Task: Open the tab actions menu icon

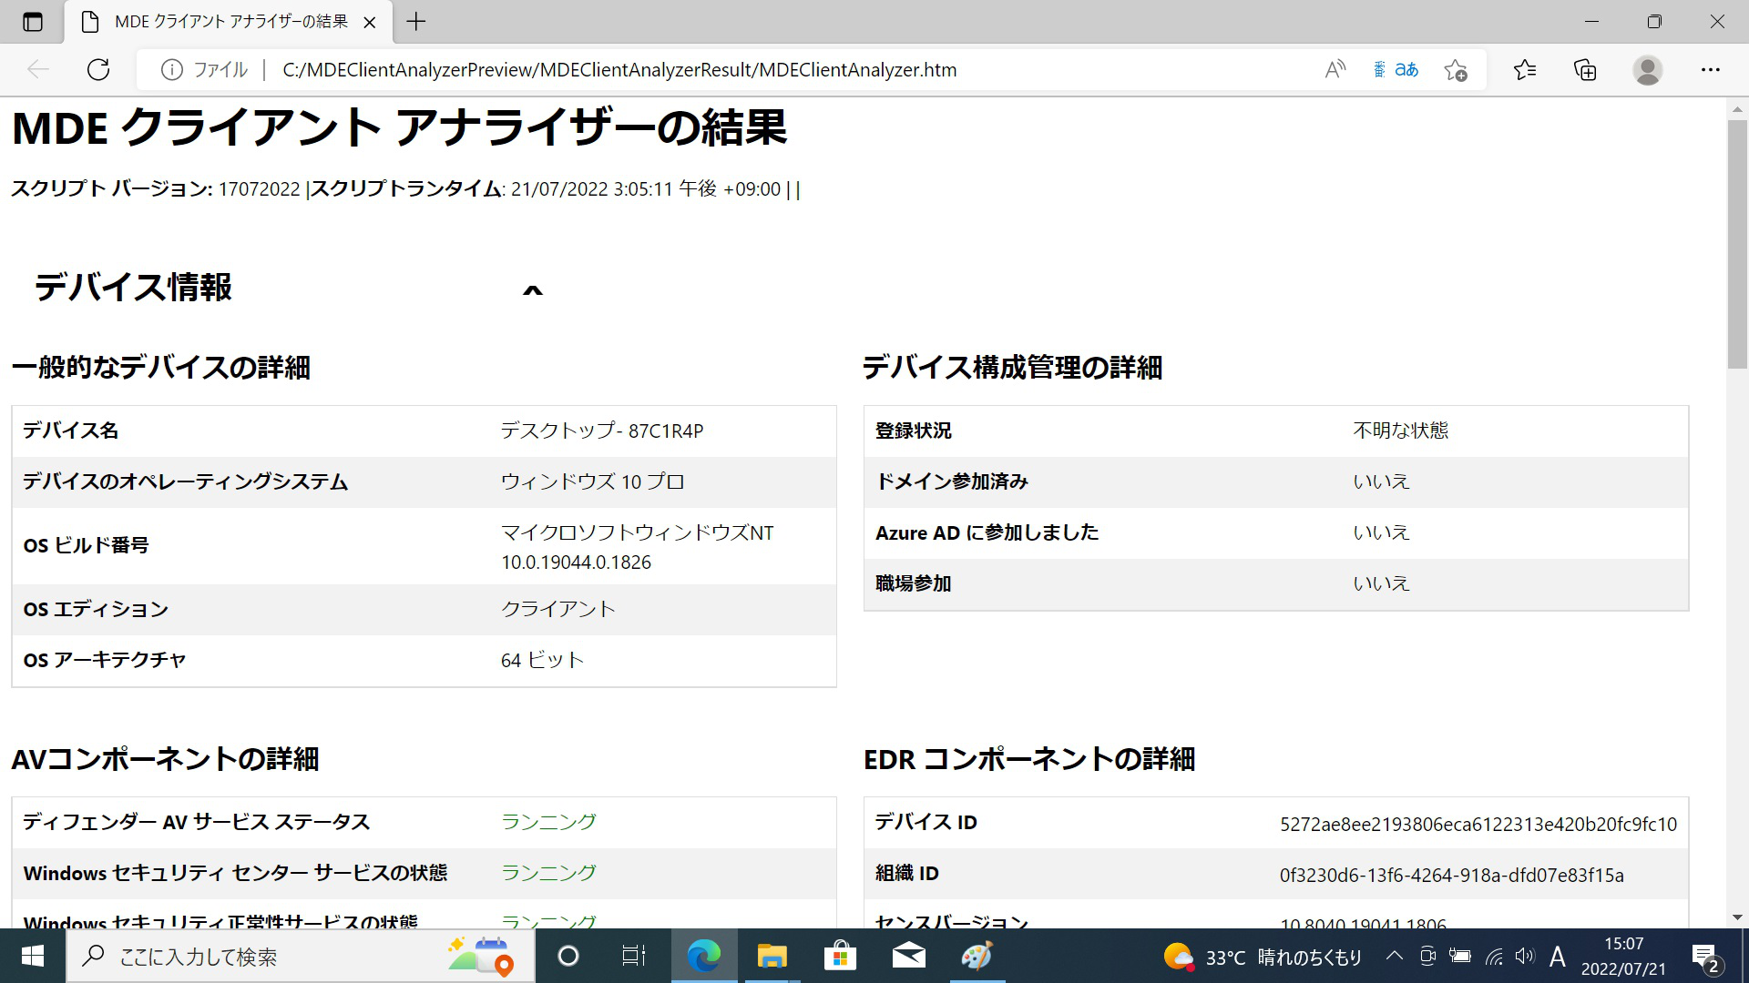Action: [x=33, y=22]
